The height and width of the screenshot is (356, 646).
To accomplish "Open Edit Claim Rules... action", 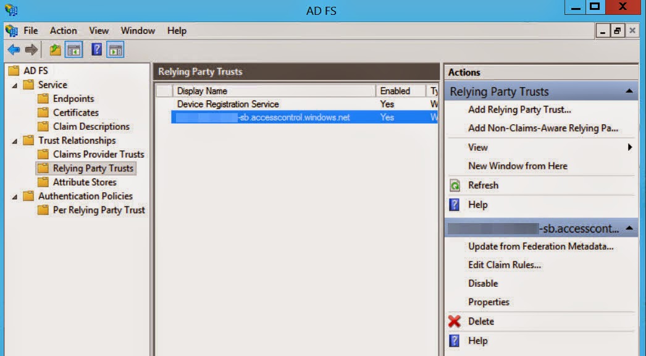I will pyautogui.click(x=505, y=265).
